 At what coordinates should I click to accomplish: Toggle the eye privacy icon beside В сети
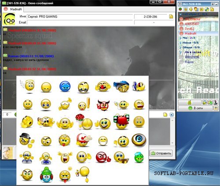[x=216, y=108]
